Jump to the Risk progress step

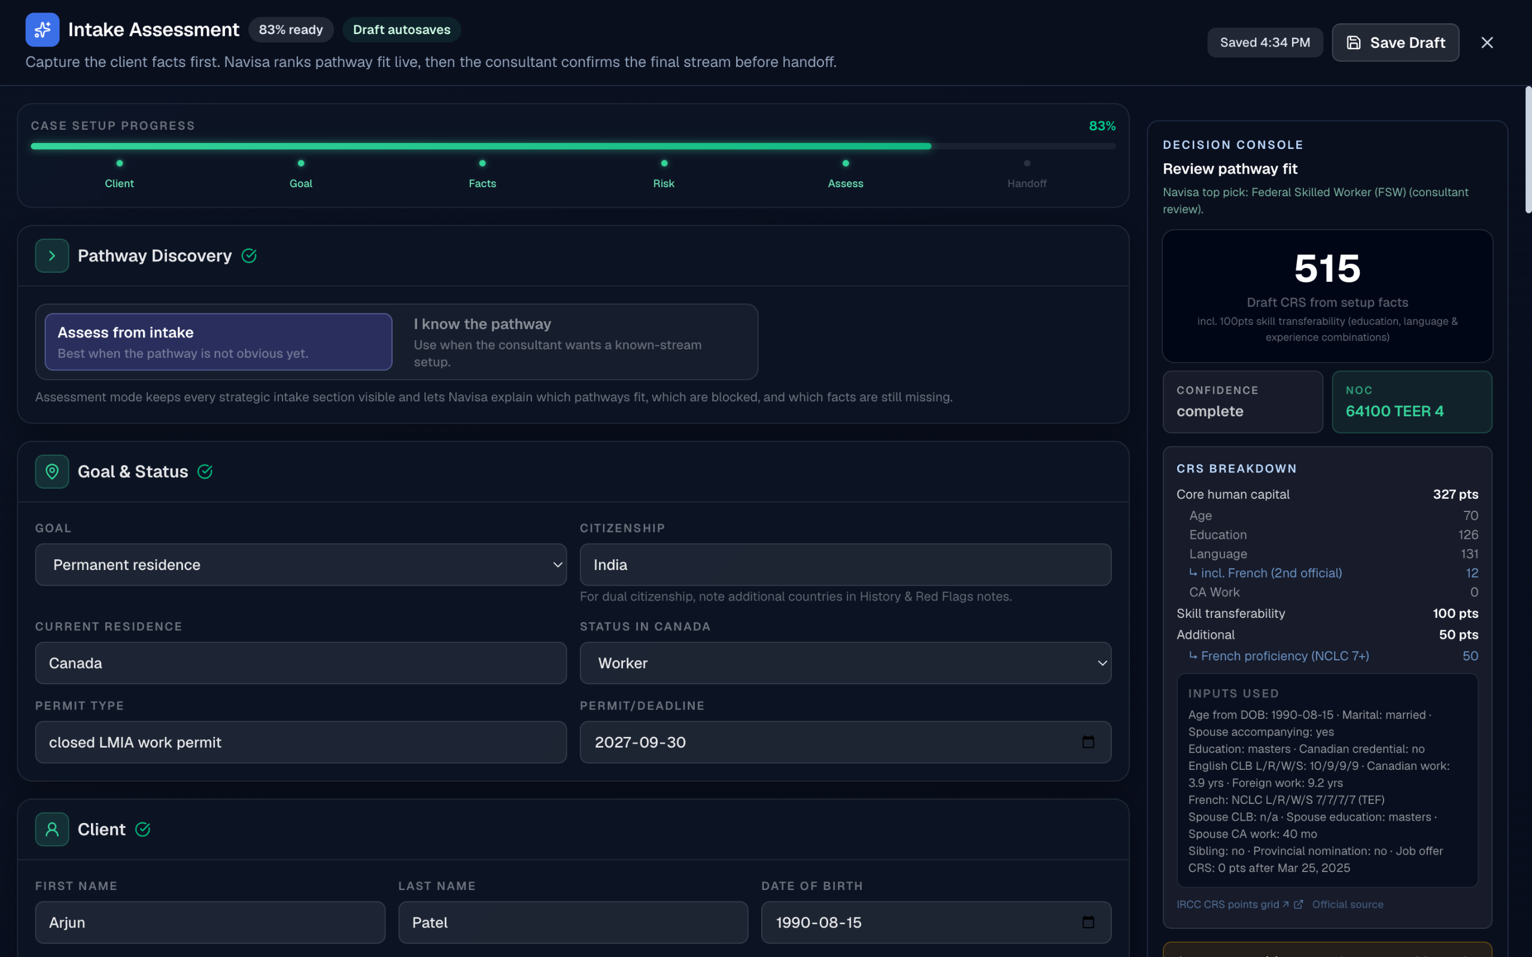point(664,175)
